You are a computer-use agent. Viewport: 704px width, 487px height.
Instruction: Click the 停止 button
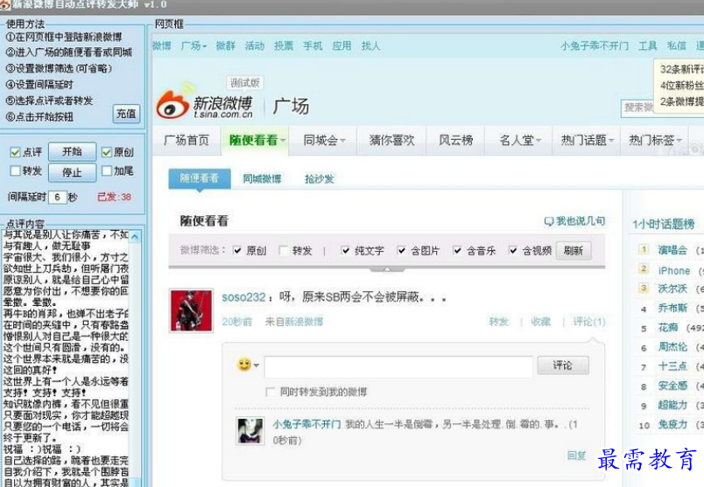(73, 172)
